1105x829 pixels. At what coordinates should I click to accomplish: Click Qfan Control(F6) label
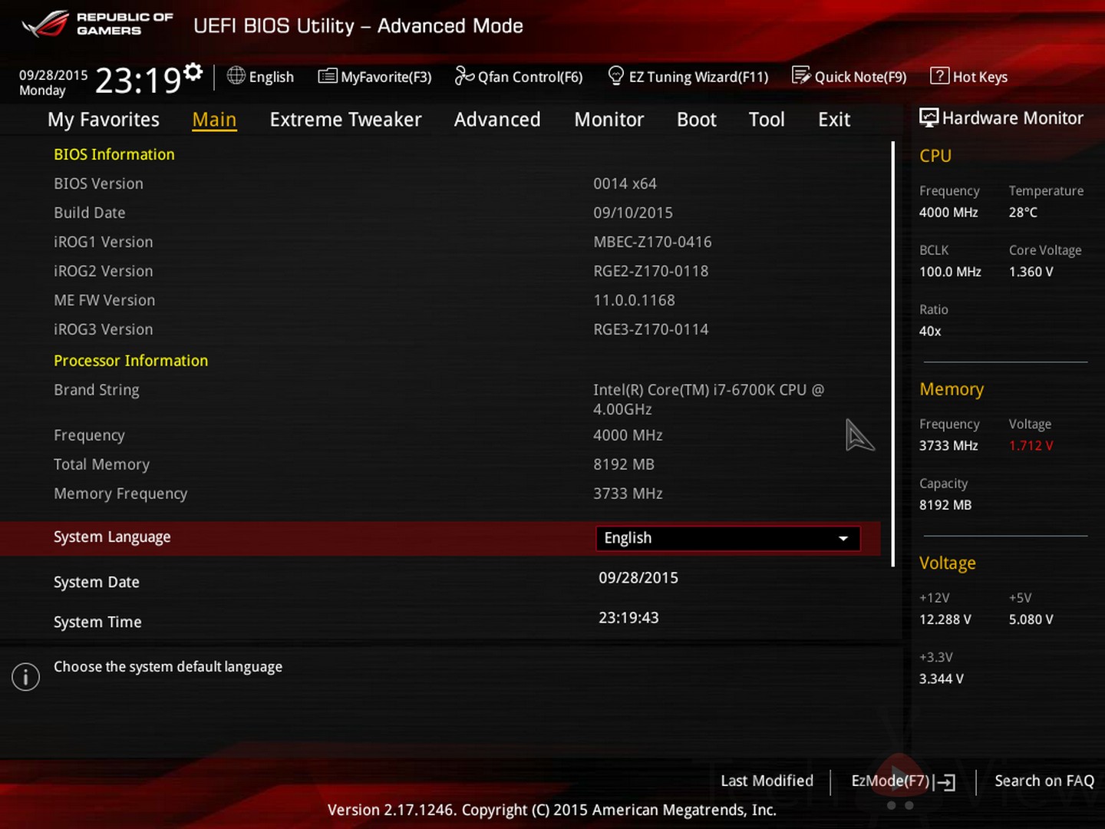[x=530, y=77]
